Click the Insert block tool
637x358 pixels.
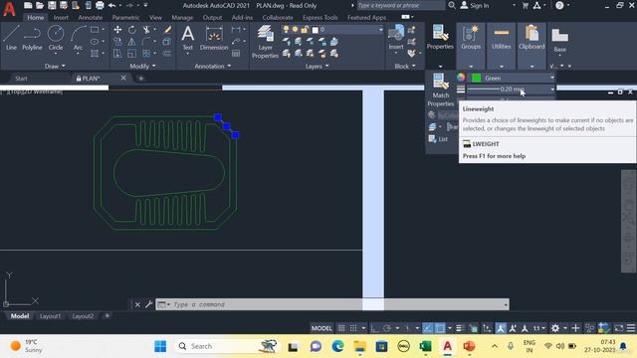click(396, 38)
